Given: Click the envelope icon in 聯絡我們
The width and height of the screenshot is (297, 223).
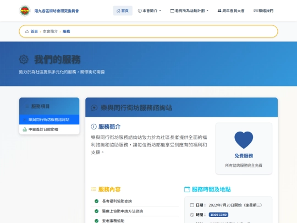Looking at the screenshot, I should (x=256, y=10).
